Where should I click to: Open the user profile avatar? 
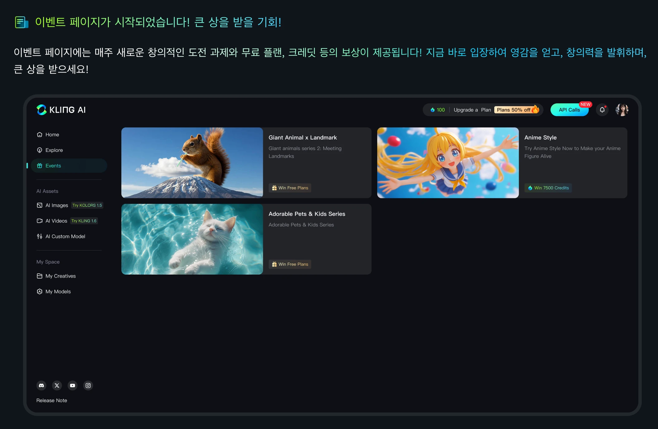pos(622,110)
